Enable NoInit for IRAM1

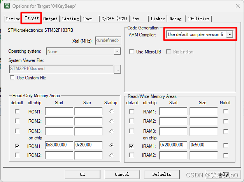point(226,145)
